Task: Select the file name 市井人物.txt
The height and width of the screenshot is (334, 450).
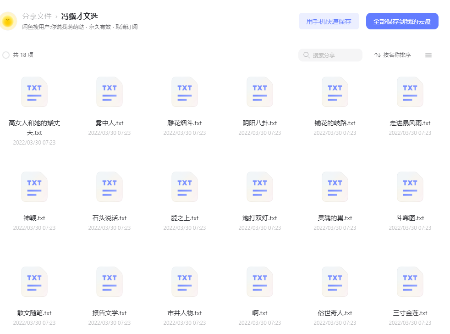Action: point(185,313)
